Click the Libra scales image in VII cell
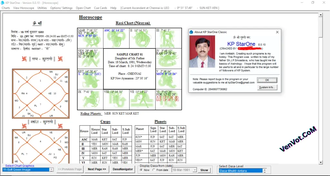 click(142, 101)
